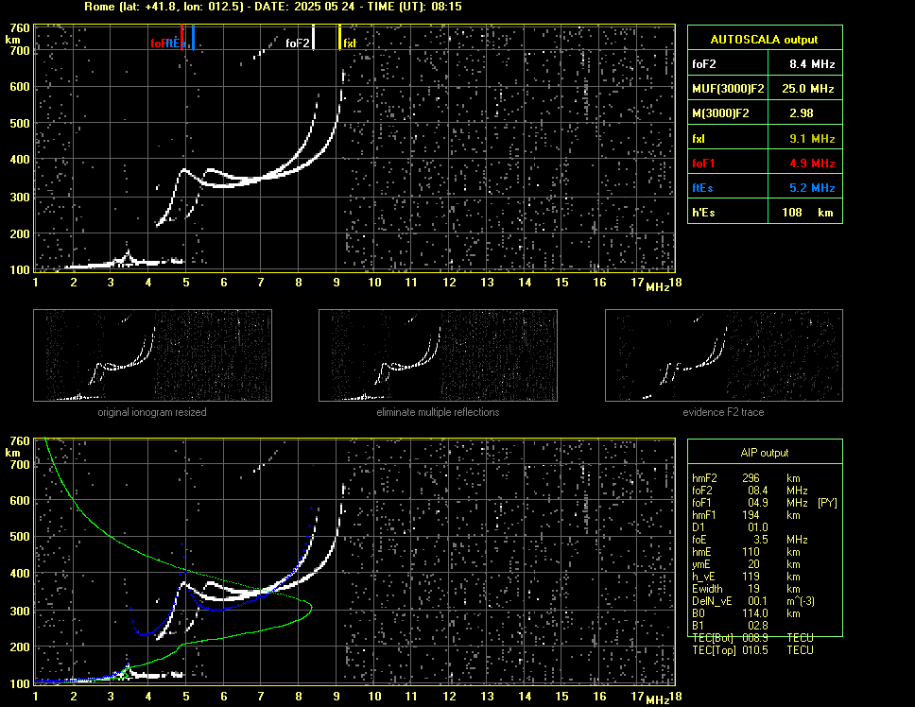Click the AIP foF2 08.4 MHz row
915x707 pixels.
pos(750,491)
